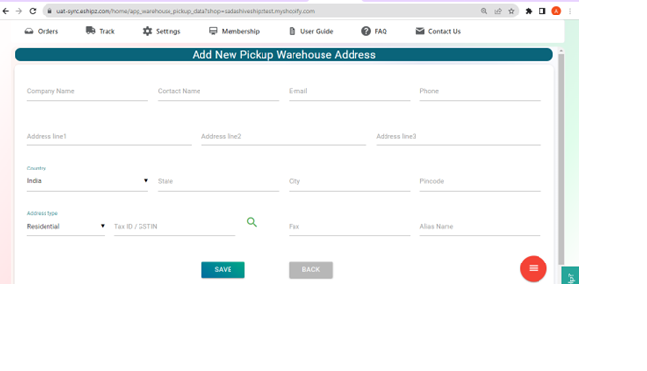Screen dimensions: 647x371
Task: Open the Membership menu
Action: click(234, 31)
